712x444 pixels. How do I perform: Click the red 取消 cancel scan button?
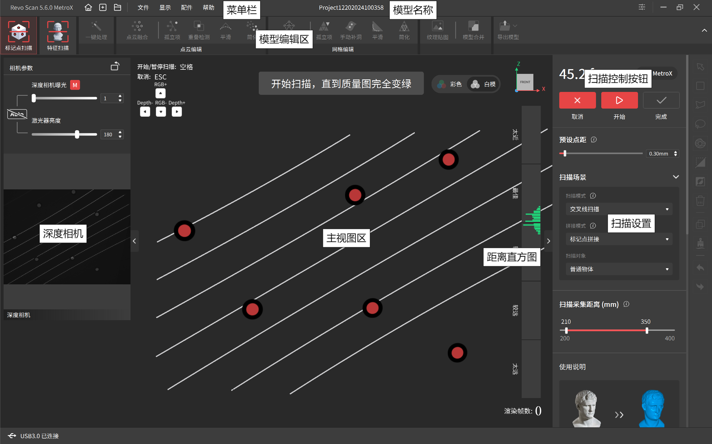point(577,100)
